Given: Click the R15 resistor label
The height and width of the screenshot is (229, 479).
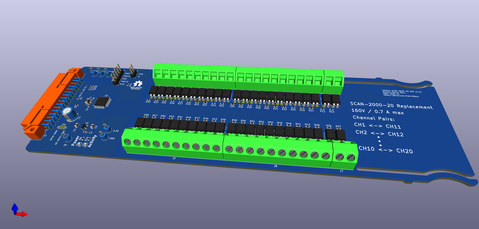Looking at the screenshot, I should (x=222, y=106).
